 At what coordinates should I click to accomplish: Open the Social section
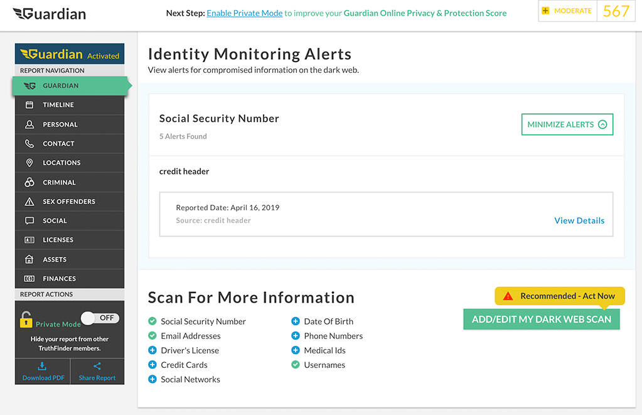point(70,221)
